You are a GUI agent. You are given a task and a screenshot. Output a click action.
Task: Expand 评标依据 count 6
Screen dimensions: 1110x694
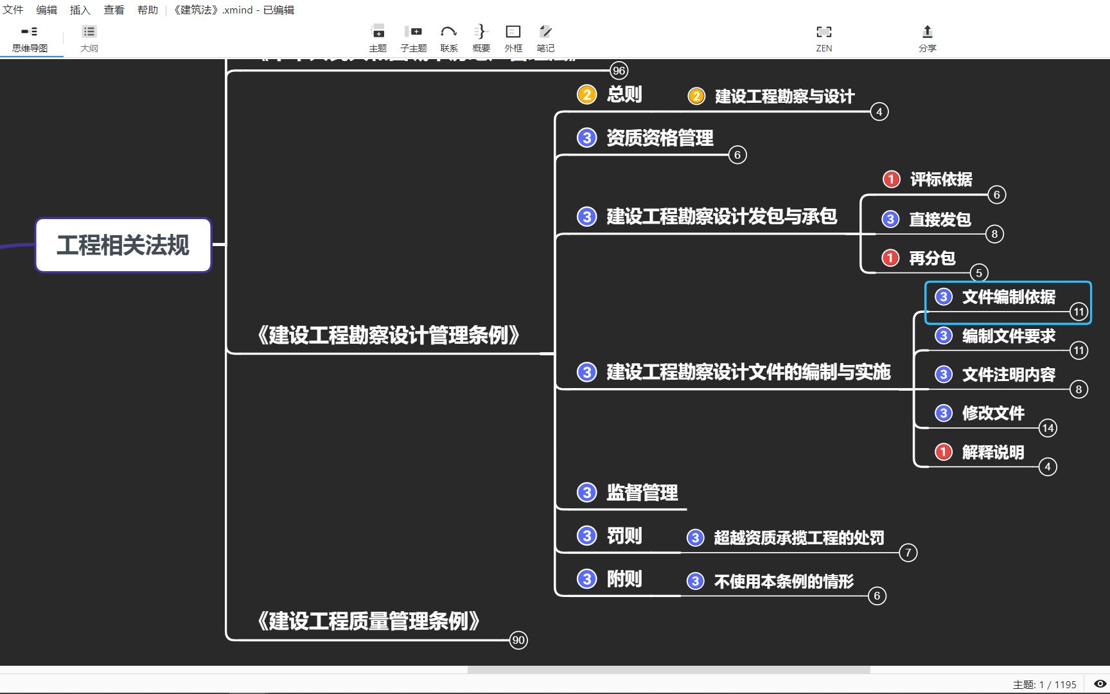click(x=997, y=195)
